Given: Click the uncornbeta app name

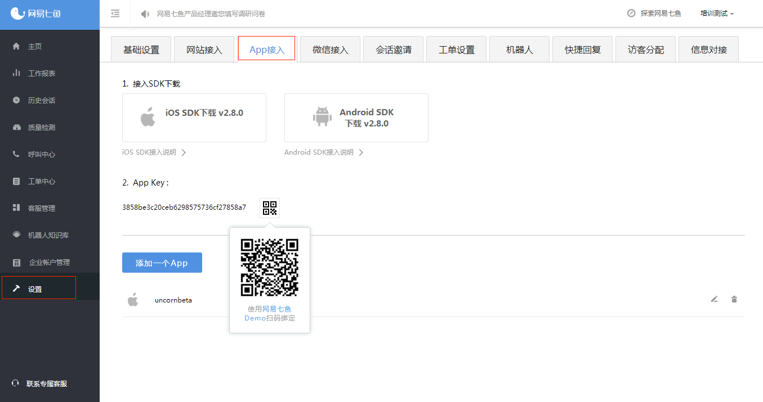Looking at the screenshot, I should click(x=173, y=300).
